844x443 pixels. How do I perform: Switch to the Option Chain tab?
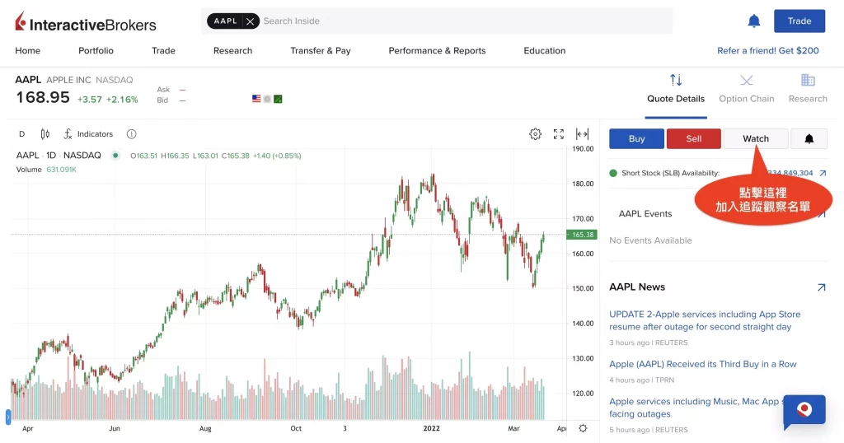click(747, 89)
